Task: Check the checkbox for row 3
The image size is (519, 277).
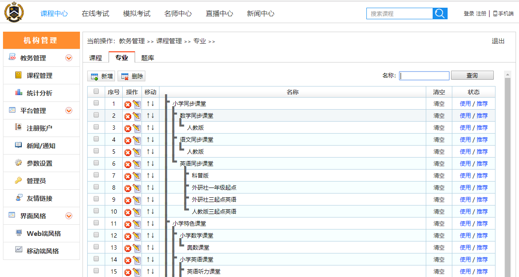Action: pos(96,127)
